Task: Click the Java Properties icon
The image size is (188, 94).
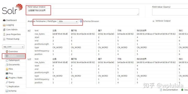Action: 4,34
